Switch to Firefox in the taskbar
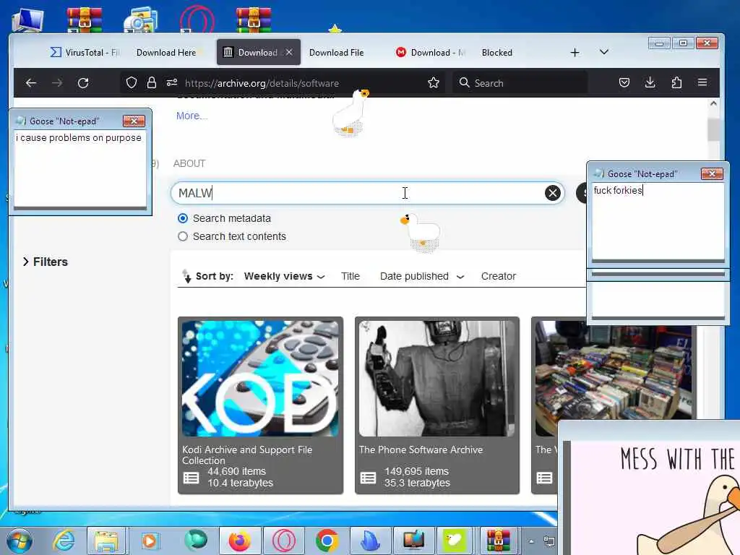This screenshot has width=740, height=555. 240,541
